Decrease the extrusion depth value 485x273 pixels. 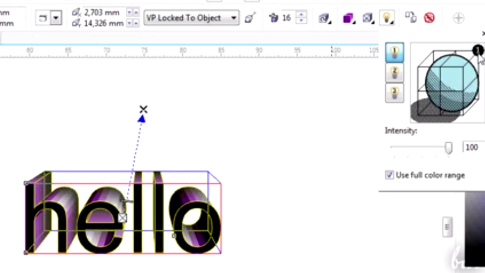click(301, 21)
